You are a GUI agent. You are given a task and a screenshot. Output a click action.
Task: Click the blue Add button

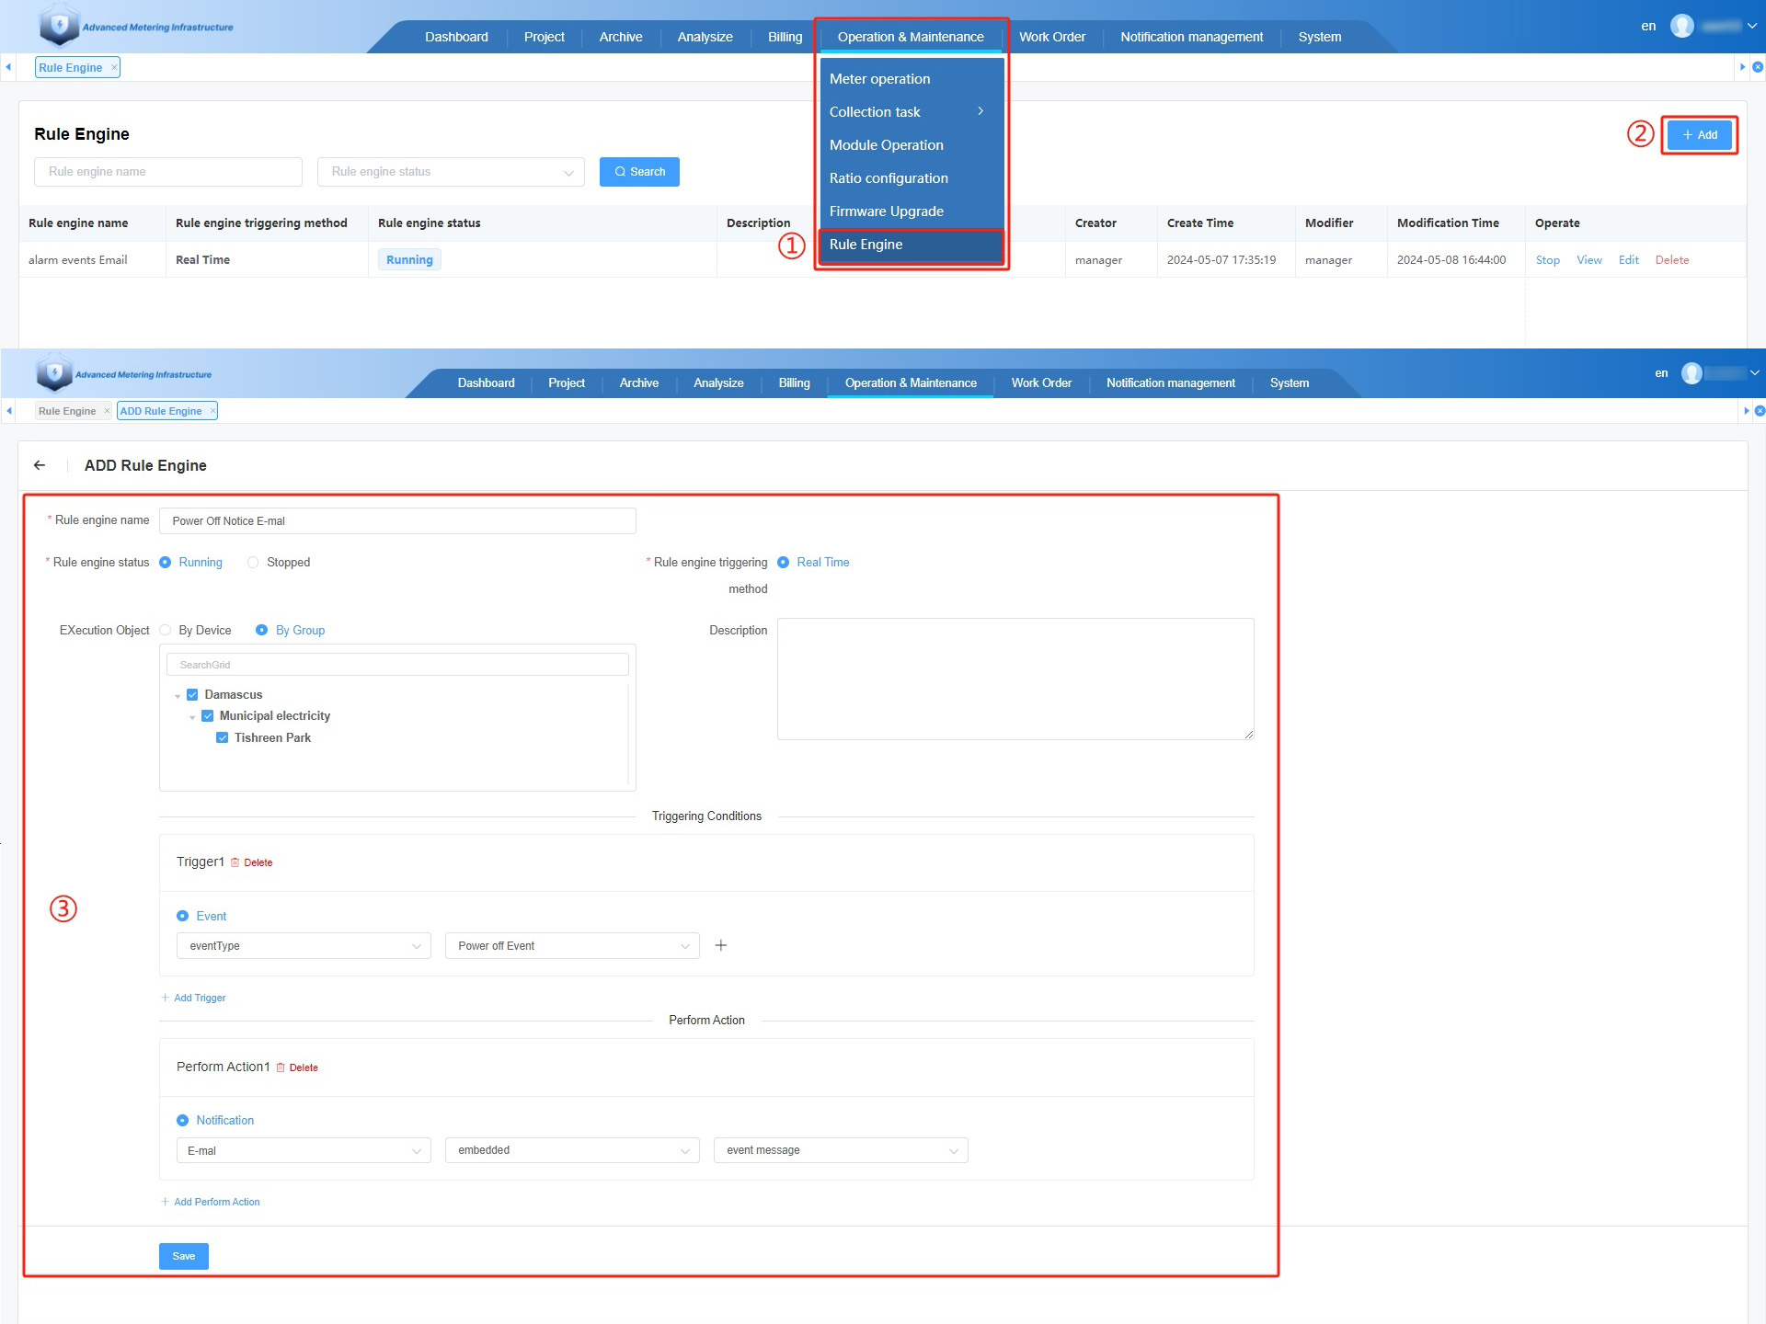tap(1699, 135)
